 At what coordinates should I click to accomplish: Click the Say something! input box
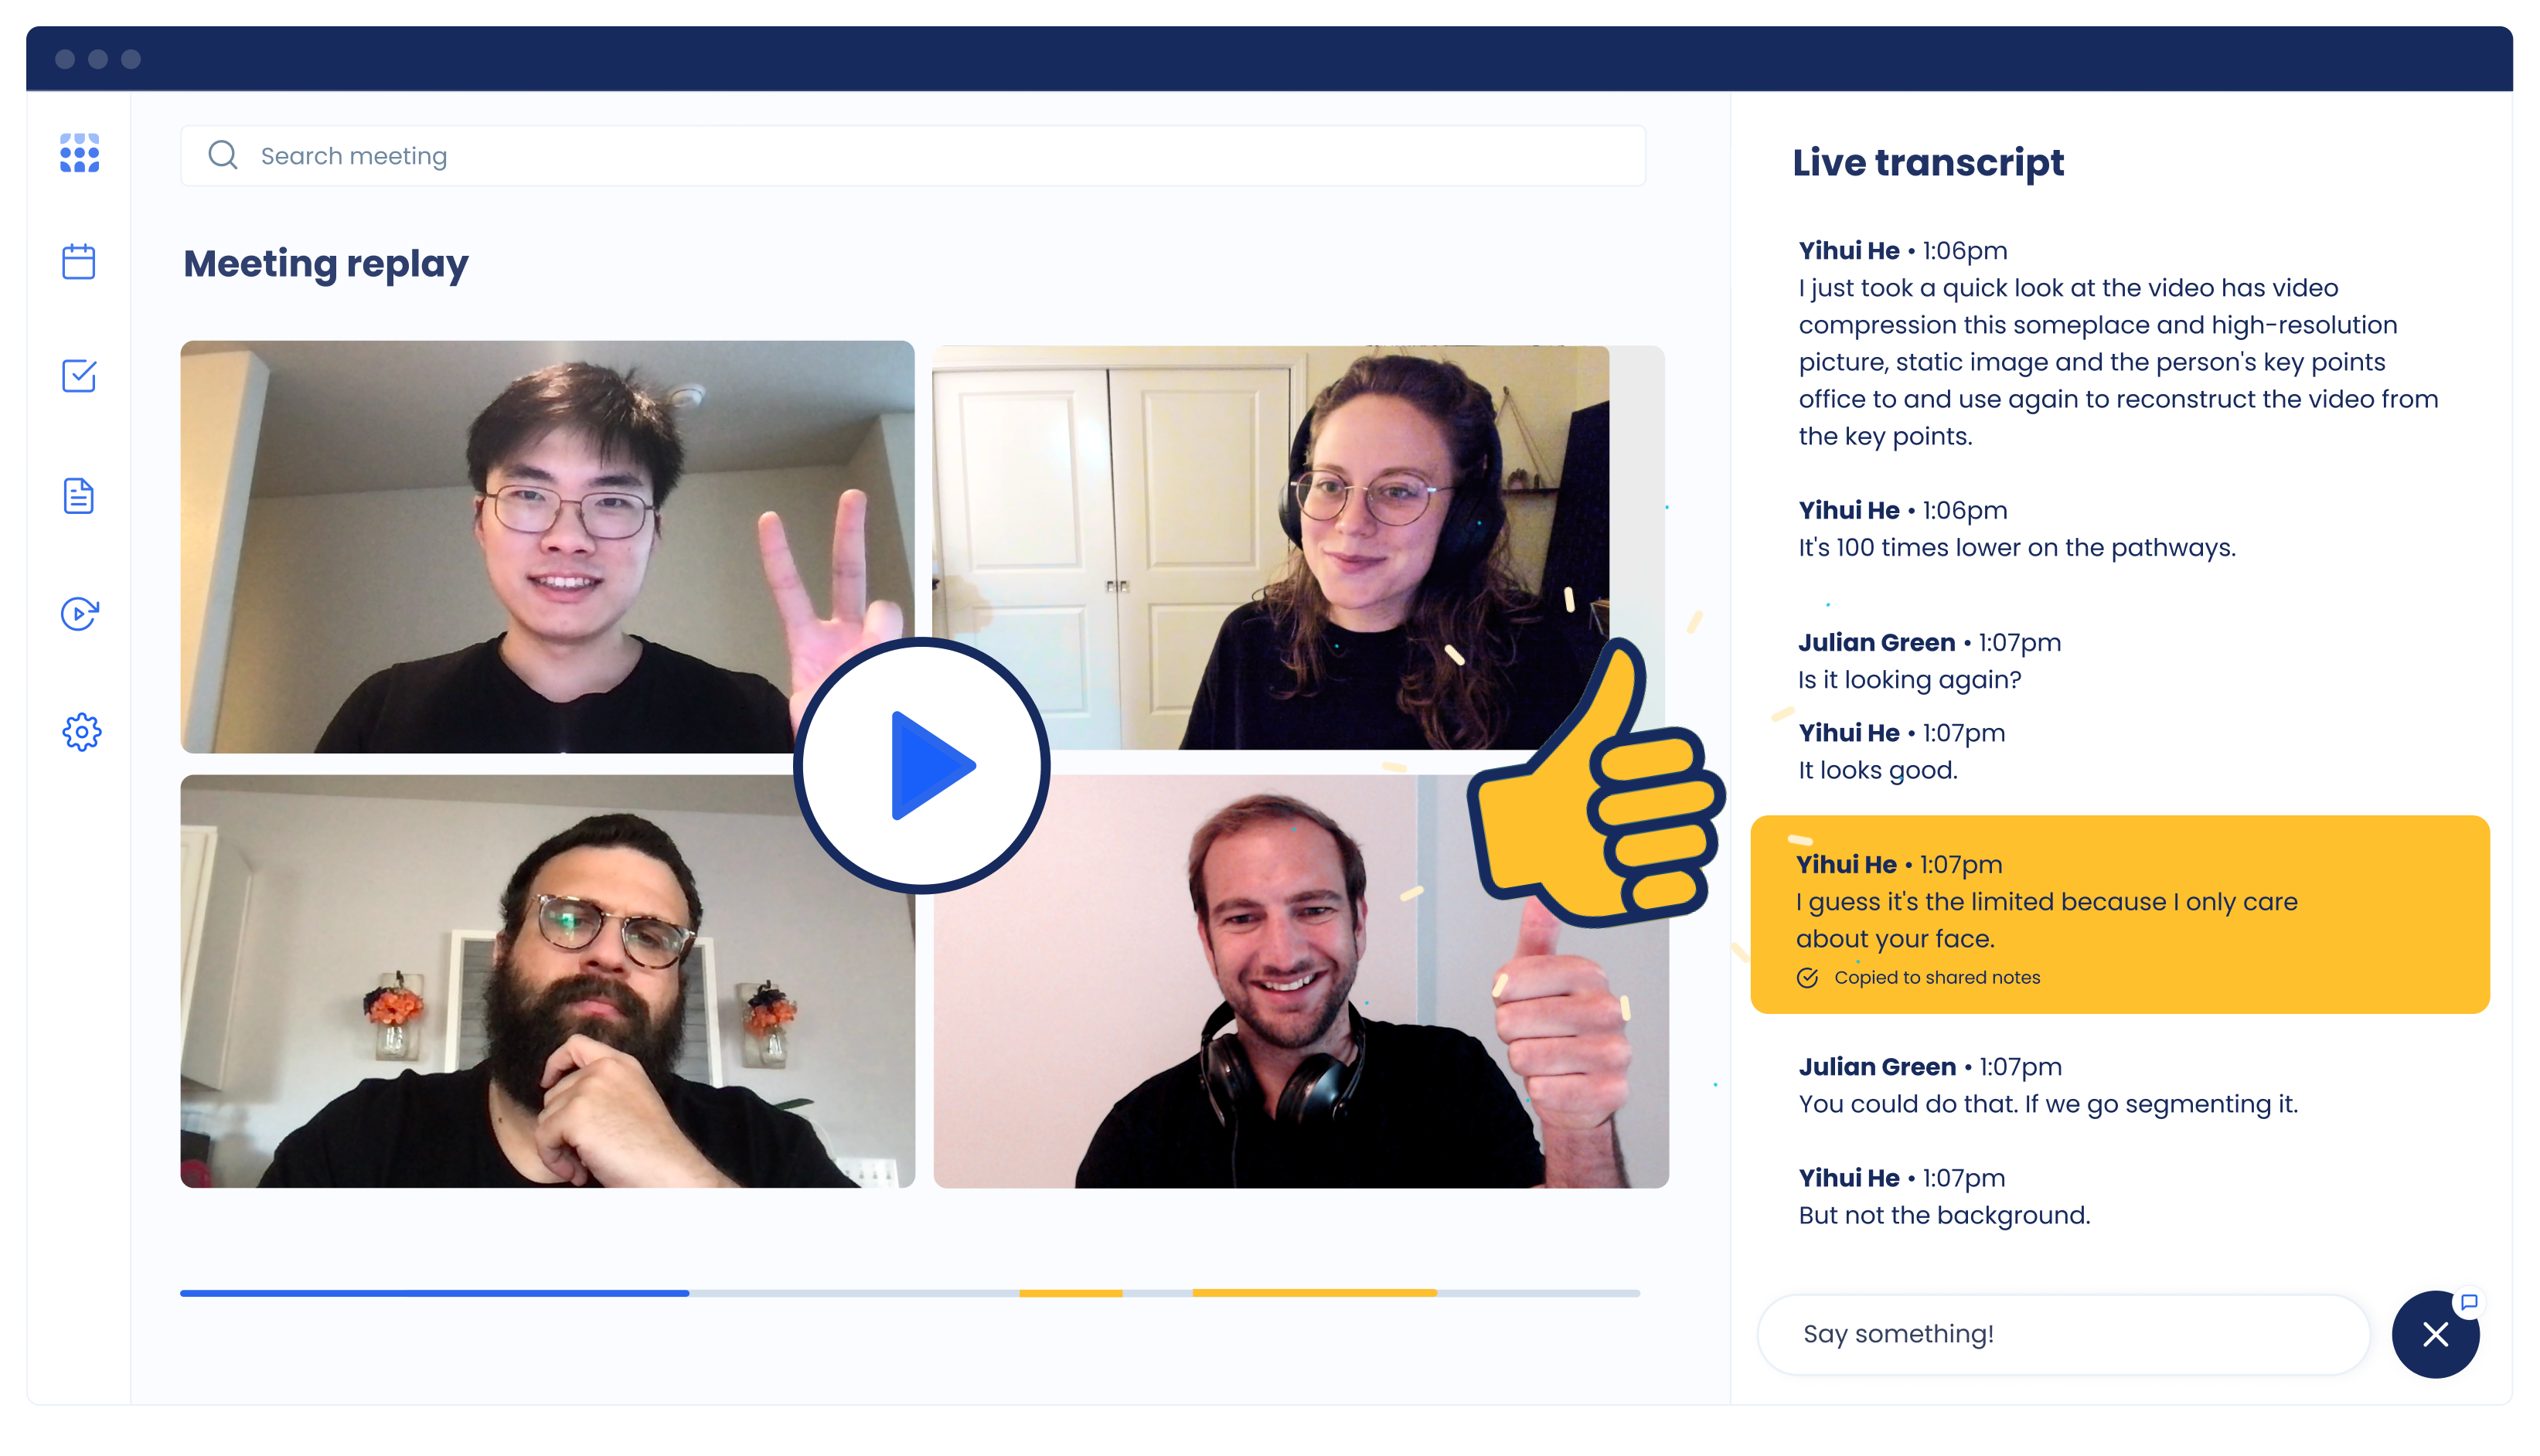click(2062, 1334)
